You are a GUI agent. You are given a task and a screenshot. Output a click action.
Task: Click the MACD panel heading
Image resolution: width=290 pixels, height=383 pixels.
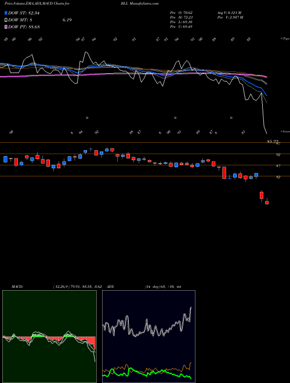[17, 286]
